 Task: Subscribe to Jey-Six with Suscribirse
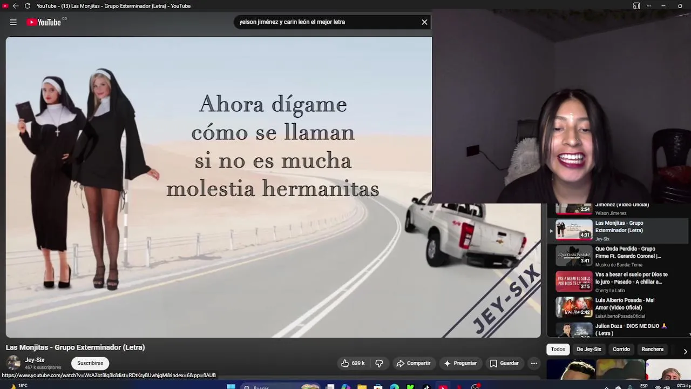click(90, 363)
